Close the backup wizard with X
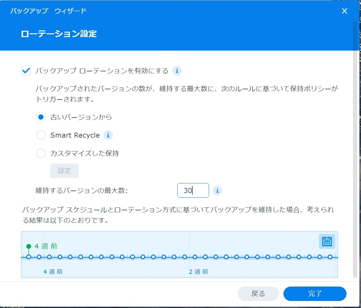The image size is (361, 308). pos(344,11)
